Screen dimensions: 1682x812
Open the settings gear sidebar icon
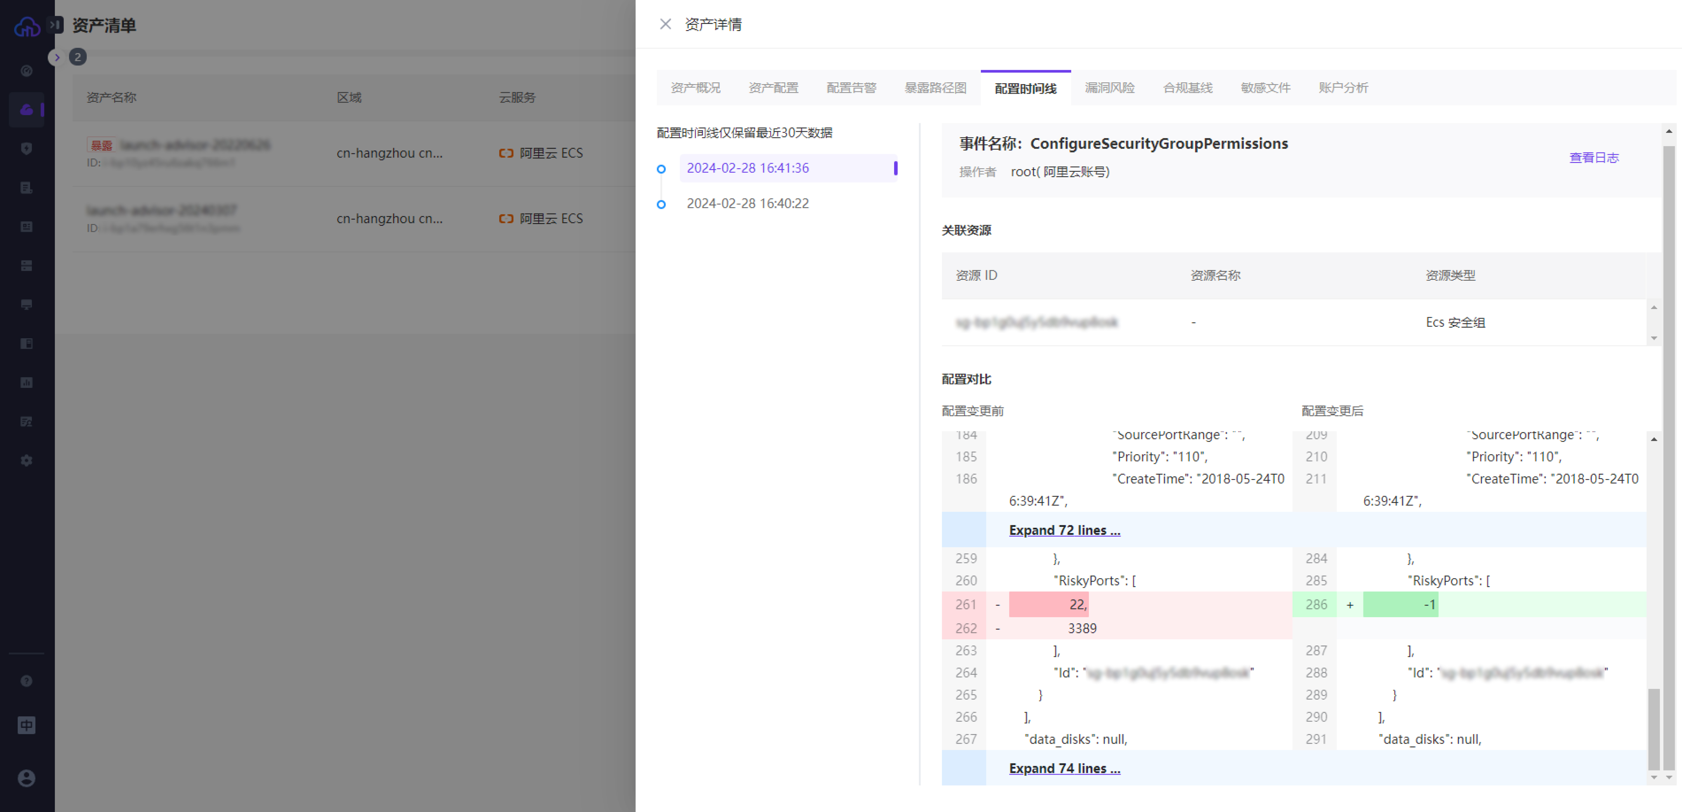(x=26, y=461)
